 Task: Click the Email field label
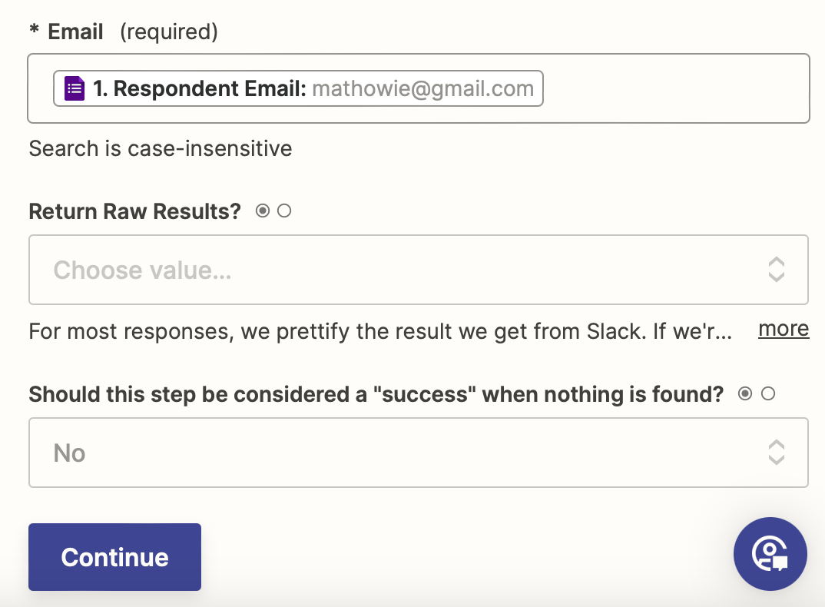coord(75,32)
